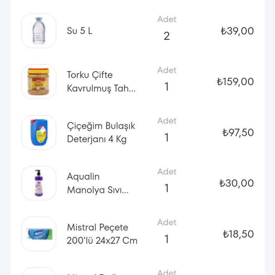Viewport: 275px width, 275px height.
Task: Tap the Aqualin soap quantity number
Action: [167, 188]
